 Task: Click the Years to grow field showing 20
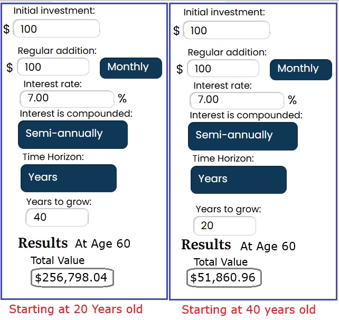pyautogui.click(x=224, y=225)
